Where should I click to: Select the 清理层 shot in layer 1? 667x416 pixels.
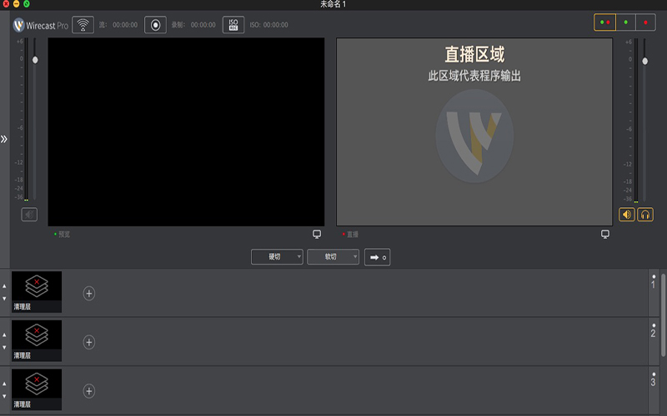point(37,292)
